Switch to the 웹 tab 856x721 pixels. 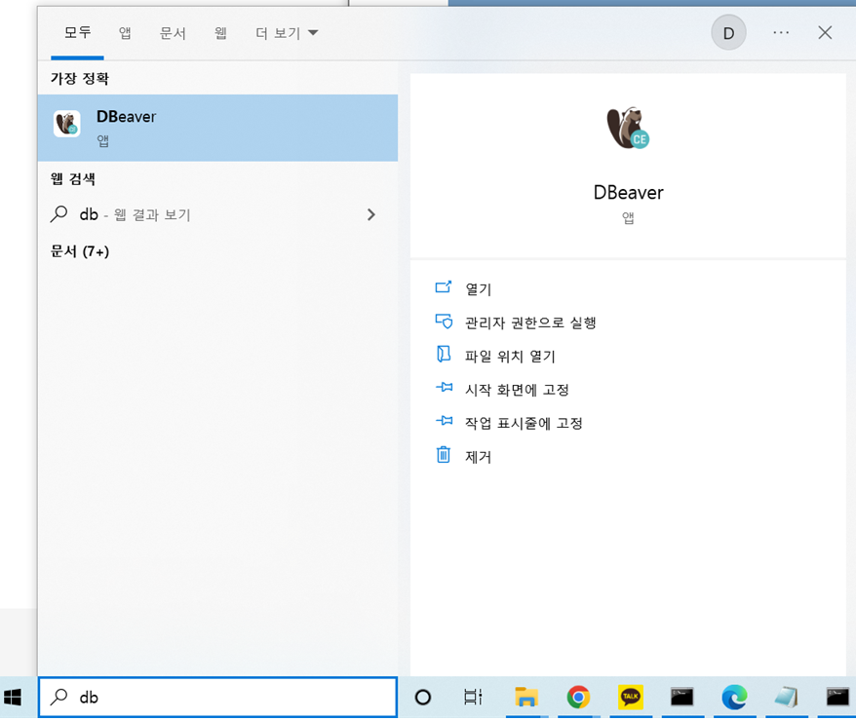tap(220, 33)
